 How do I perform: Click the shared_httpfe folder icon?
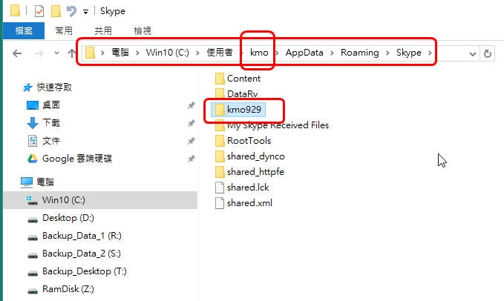tap(220, 172)
